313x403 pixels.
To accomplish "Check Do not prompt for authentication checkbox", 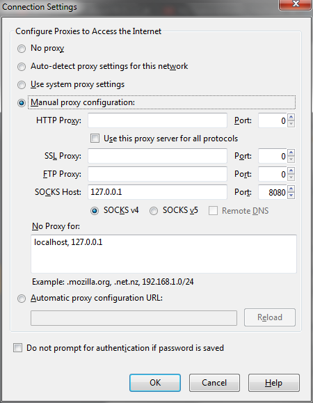I will point(17,348).
